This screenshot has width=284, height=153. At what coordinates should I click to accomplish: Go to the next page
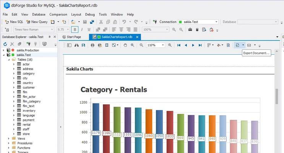[193, 45]
